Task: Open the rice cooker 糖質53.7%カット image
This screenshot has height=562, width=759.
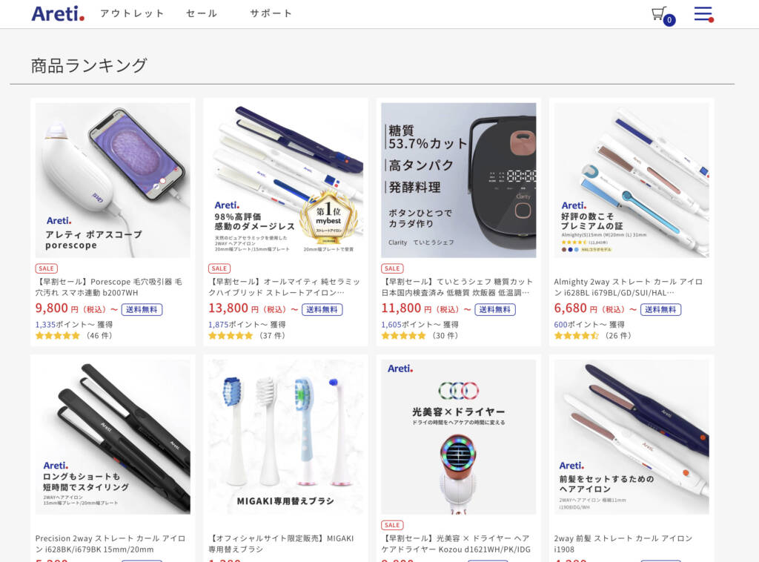Action: point(458,180)
